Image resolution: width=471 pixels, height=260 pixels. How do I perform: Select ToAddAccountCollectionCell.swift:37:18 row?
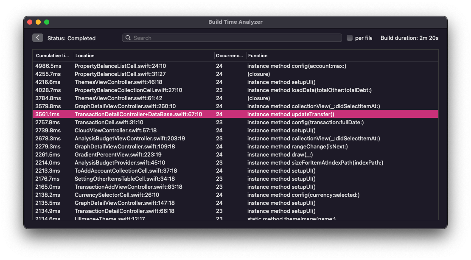click(235, 171)
